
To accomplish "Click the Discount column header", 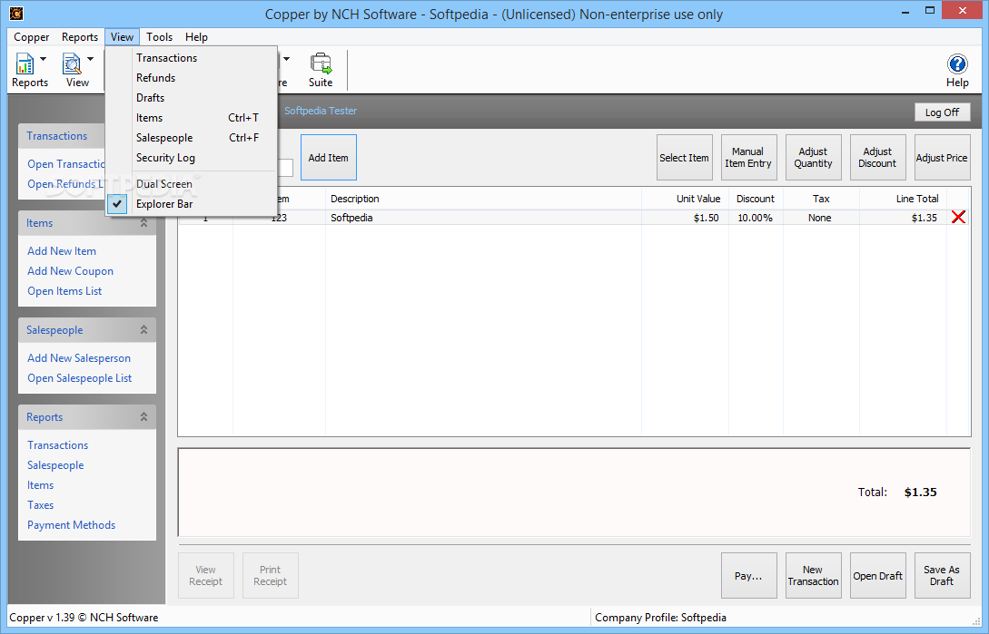I will point(756,199).
